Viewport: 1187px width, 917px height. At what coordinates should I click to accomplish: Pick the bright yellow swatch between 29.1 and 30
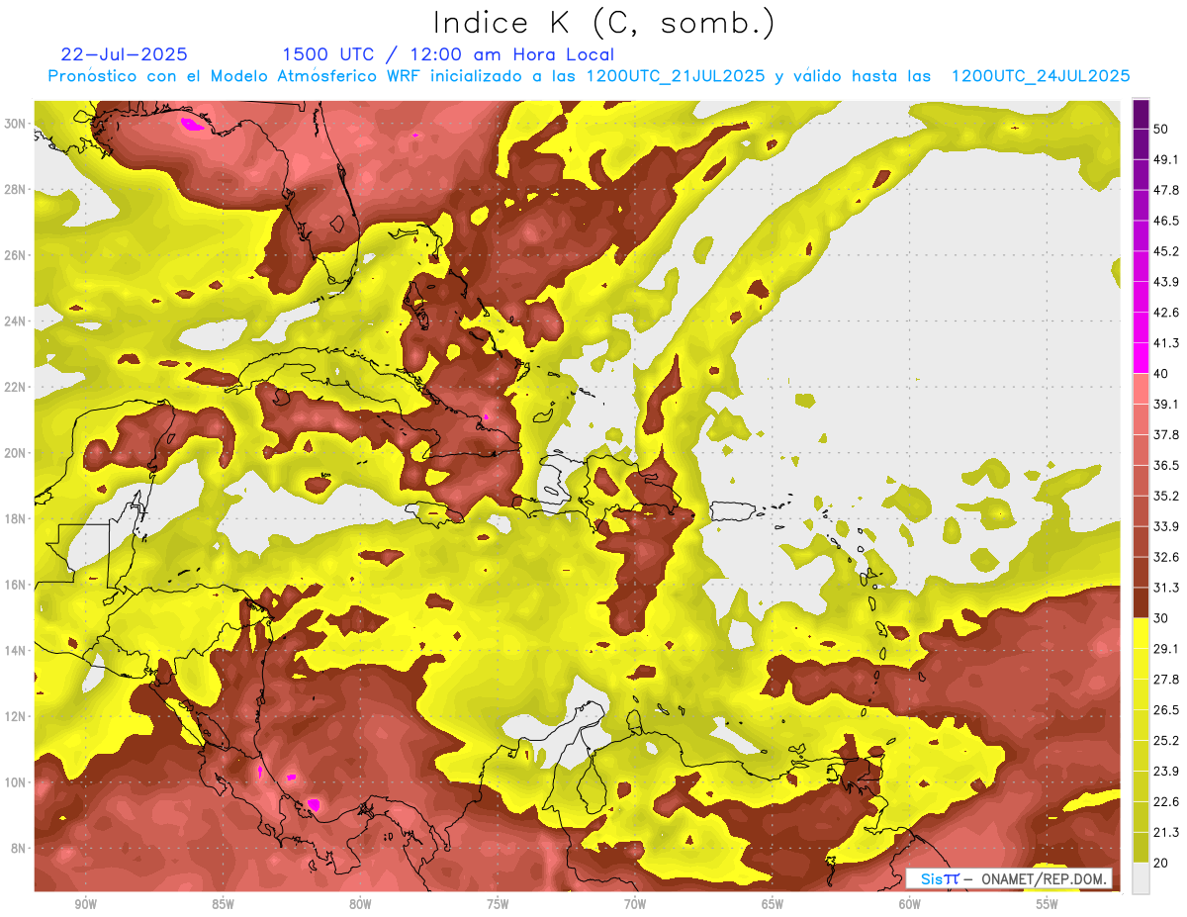[1141, 633]
